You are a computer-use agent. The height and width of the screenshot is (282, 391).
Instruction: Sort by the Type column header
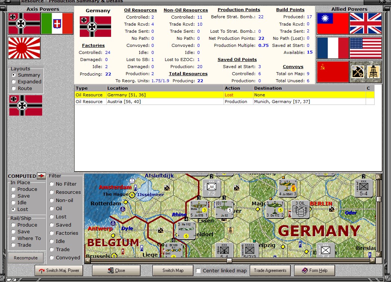(x=90, y=88)
